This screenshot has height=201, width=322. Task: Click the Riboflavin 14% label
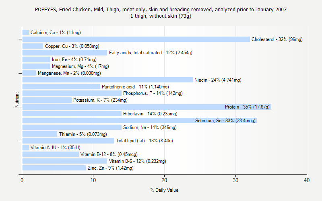pyautogui.click(x=150, y=114)
